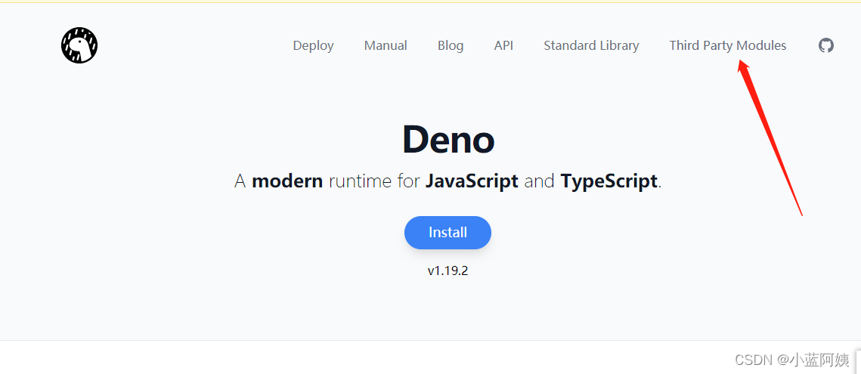Click the bold word TypeScript in the tagline
861x374 pixels.
pos(609,181)
